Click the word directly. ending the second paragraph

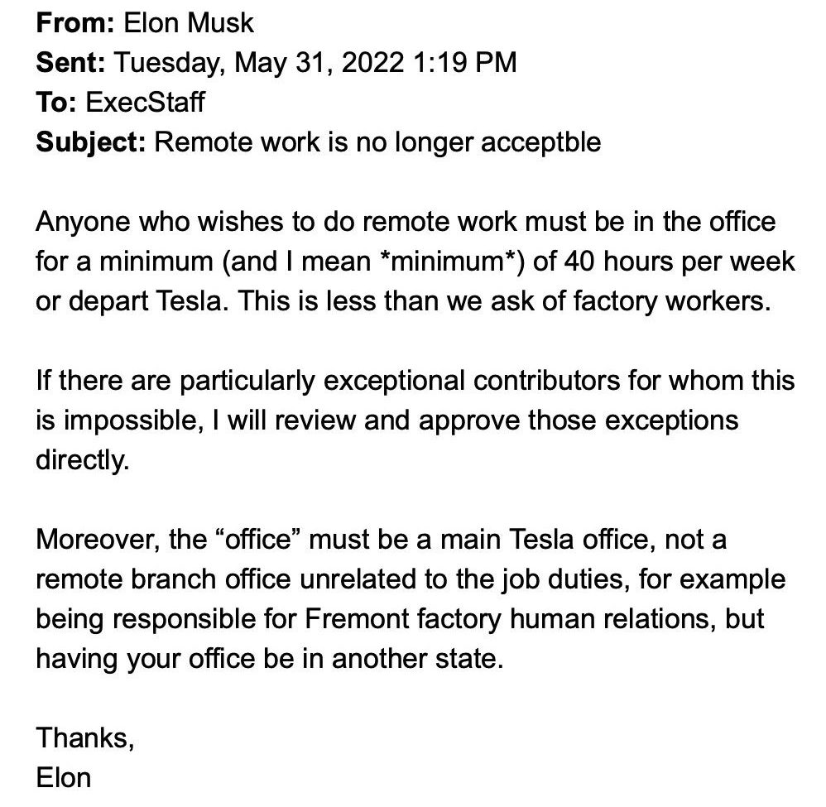pyautogui.click(x=83, y=461)
